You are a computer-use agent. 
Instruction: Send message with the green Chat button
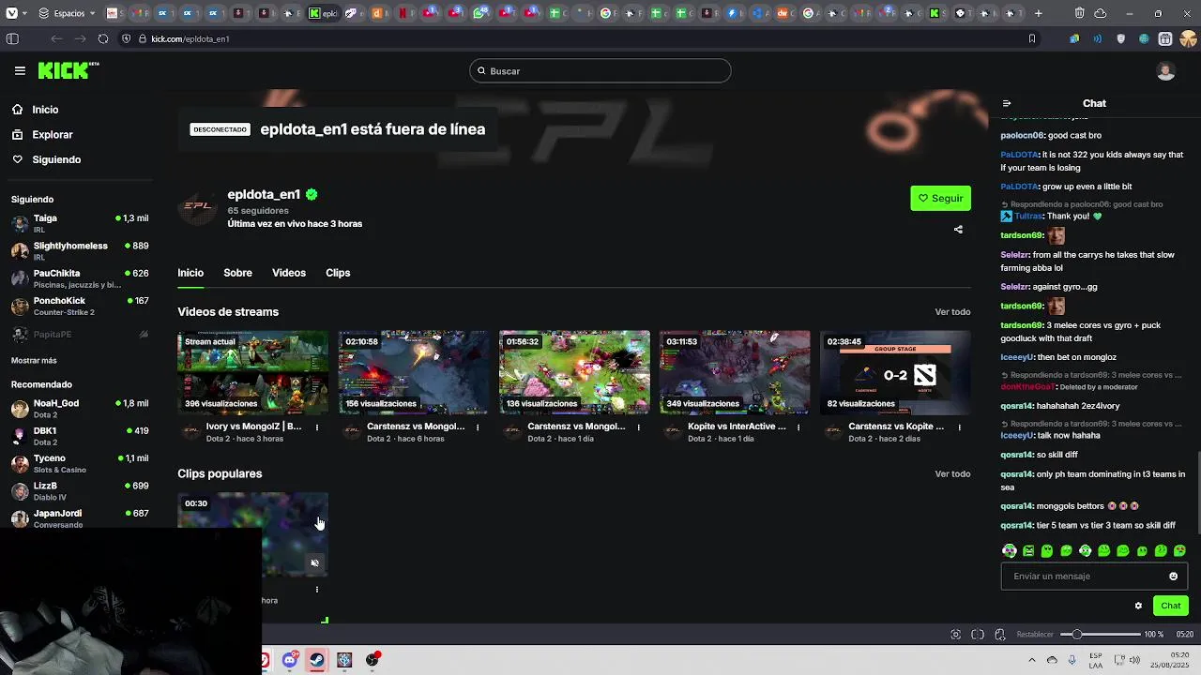pyautogui.click(x=1170, y=606)
